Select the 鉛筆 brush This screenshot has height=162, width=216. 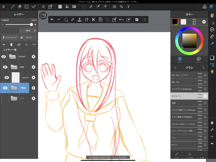point(189,103)
